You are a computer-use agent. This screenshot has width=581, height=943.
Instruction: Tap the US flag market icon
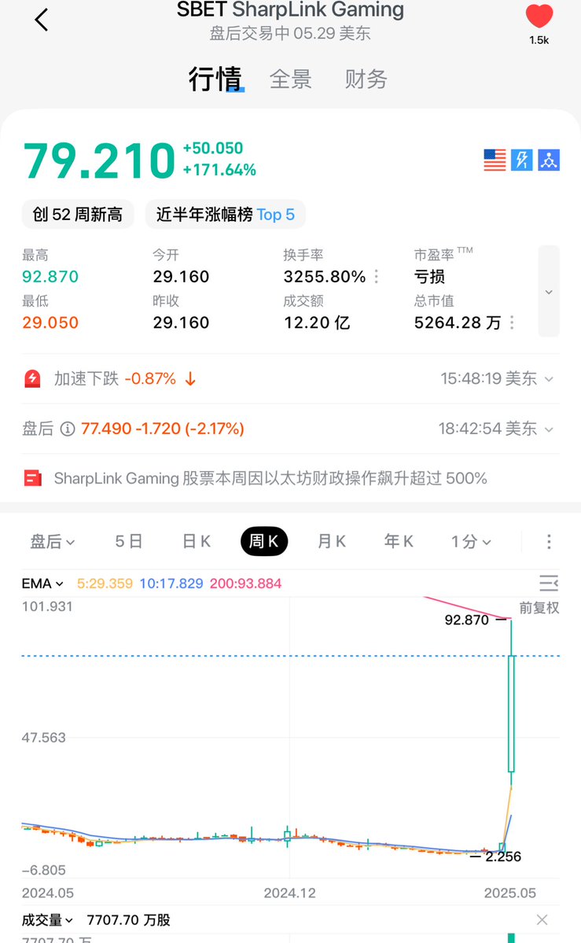pyautogui.click(x=495, y=160)
